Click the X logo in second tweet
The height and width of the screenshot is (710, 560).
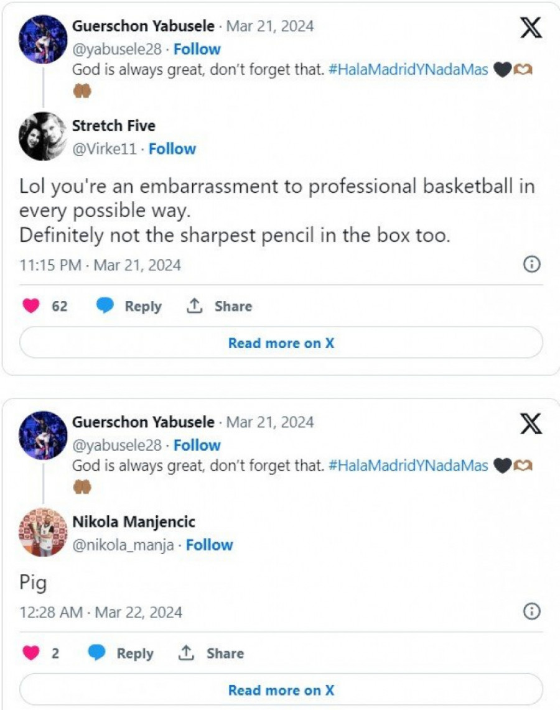coord(530,424)
